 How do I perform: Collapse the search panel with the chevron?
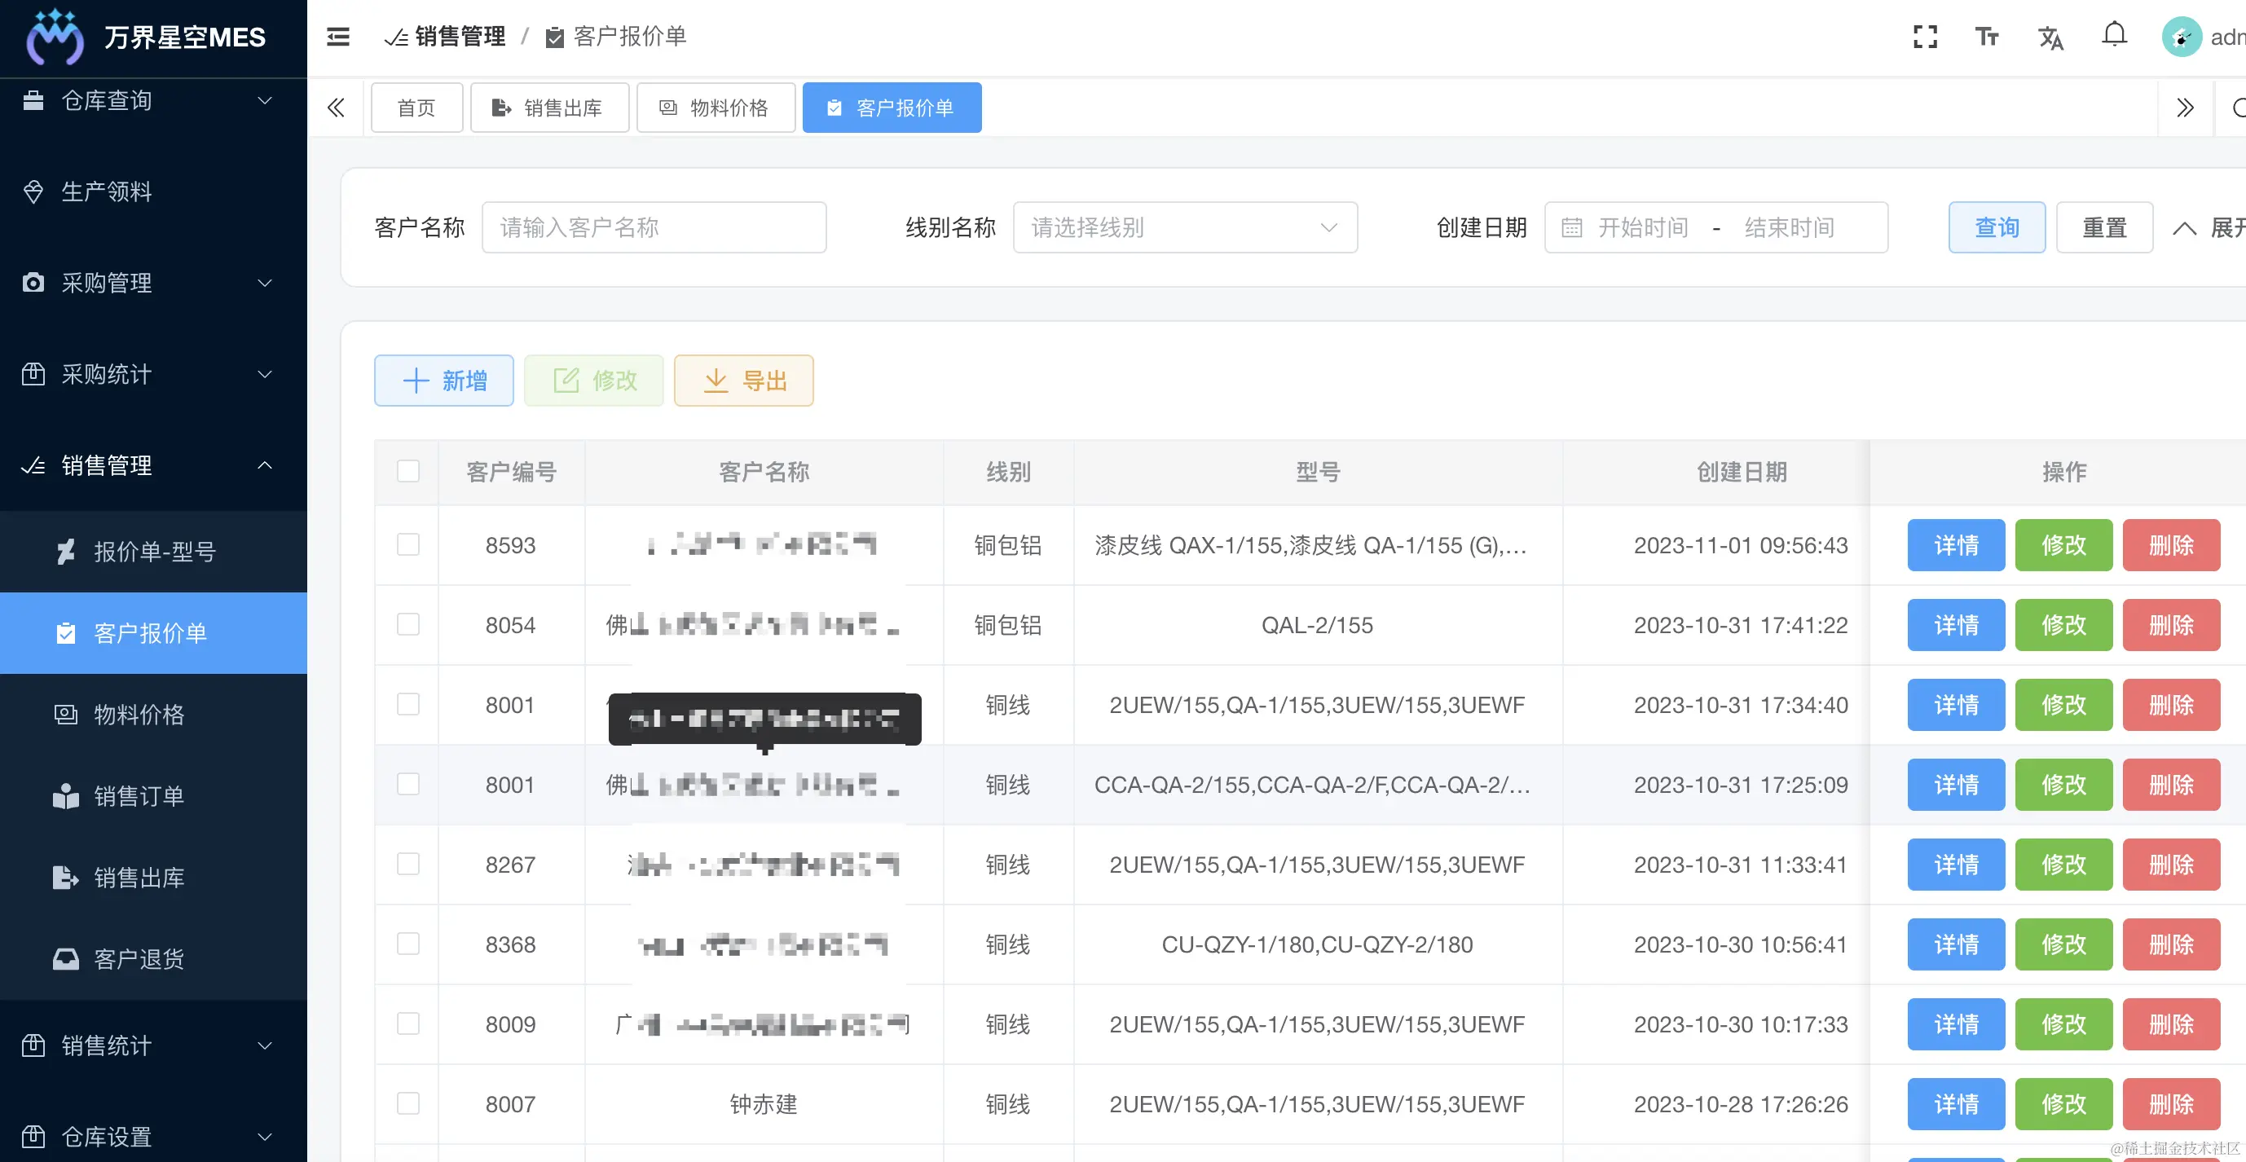[x=2185, y=227]
